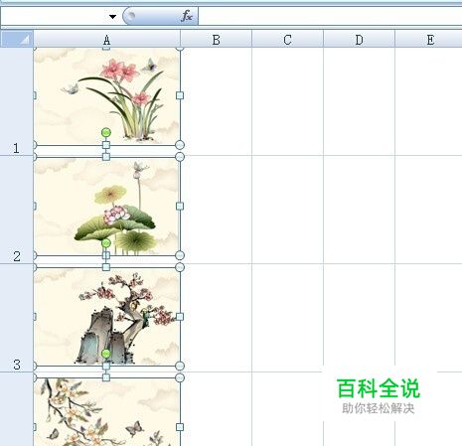Click cell C2
Viewport: 462px width, 446px height.
point(287,210)
